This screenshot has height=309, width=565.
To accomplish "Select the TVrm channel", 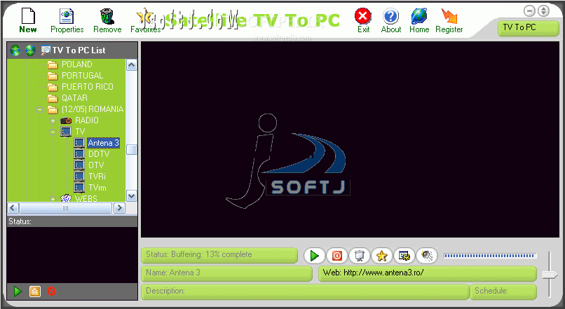I will 97,188.
